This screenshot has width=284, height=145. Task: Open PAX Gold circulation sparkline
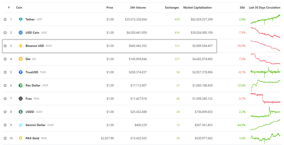point(265,138)
